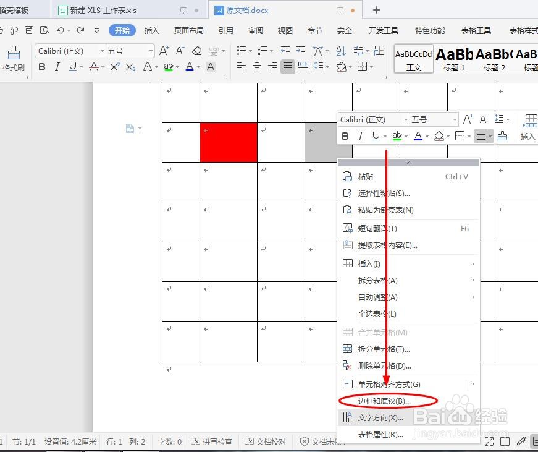This screenshot has height=452, width=538.
Task: Click Bold in the floating mini toolbar
Action: click(x=345, y=137)
